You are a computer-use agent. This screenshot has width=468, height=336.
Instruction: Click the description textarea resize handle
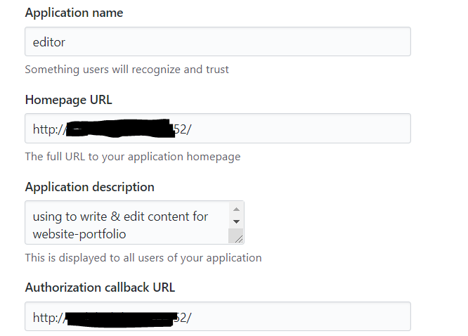pyautogui.click(x=238, y=239)
